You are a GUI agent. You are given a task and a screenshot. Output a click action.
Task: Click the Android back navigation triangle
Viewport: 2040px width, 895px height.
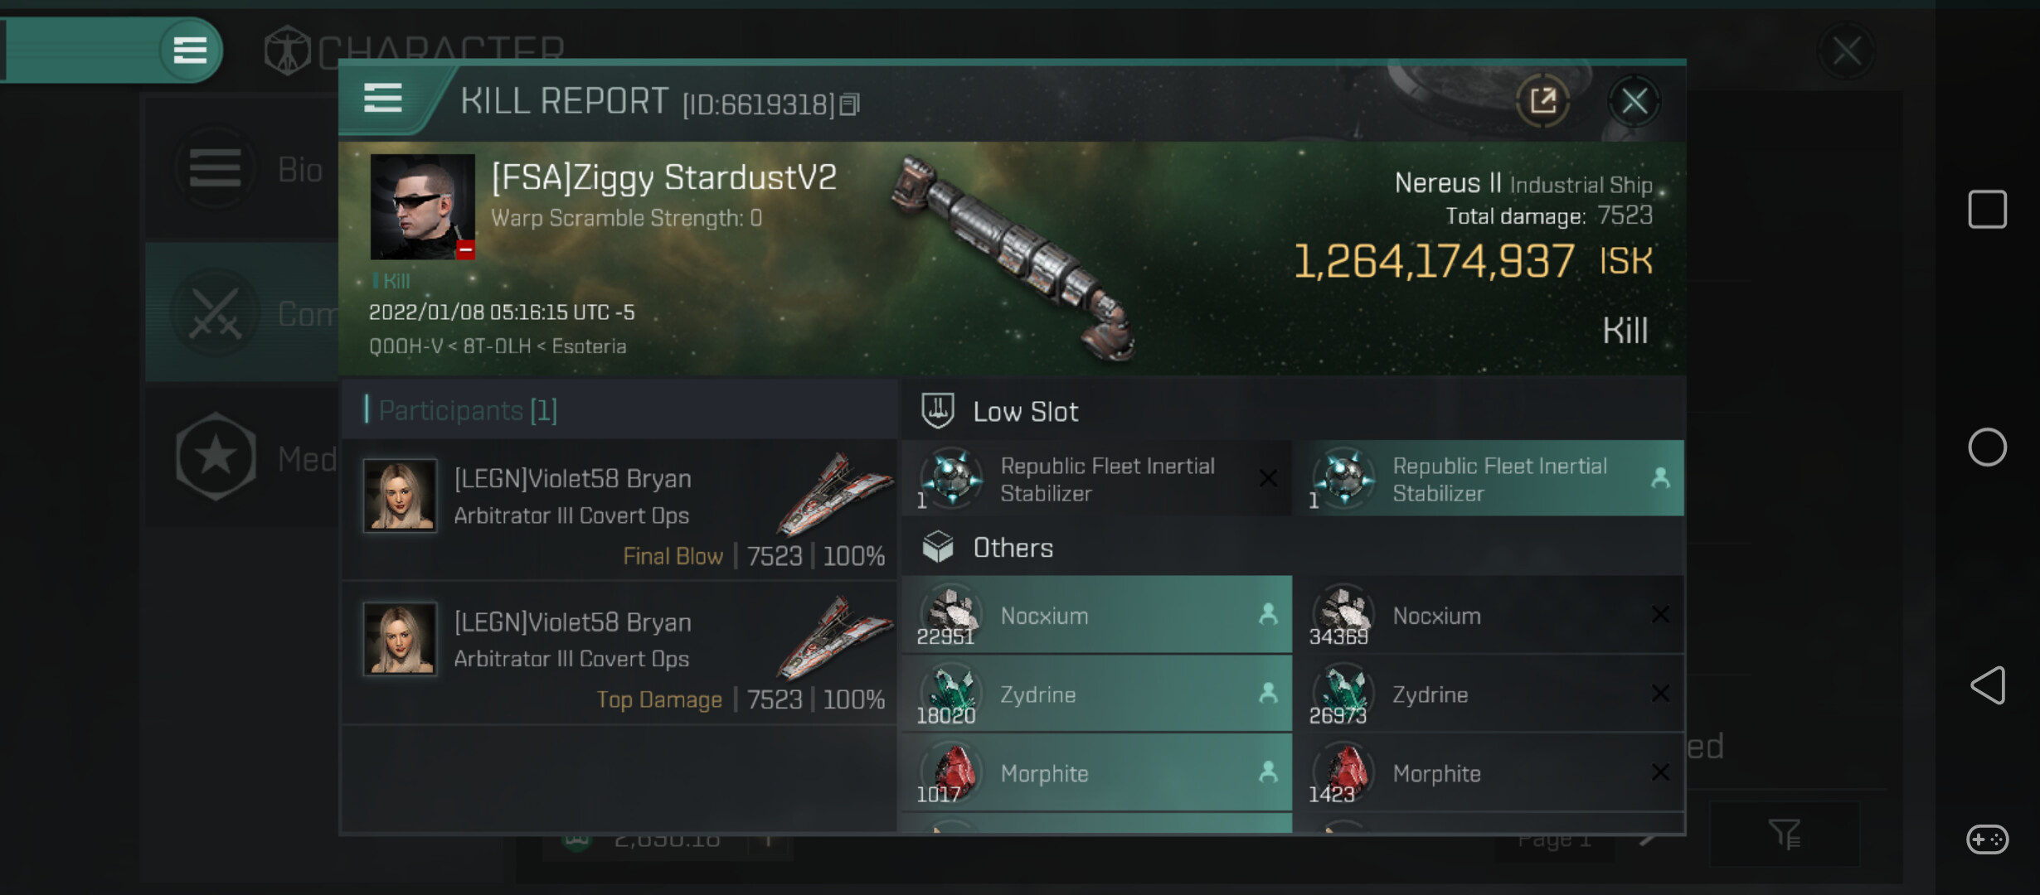[1987, 685]
